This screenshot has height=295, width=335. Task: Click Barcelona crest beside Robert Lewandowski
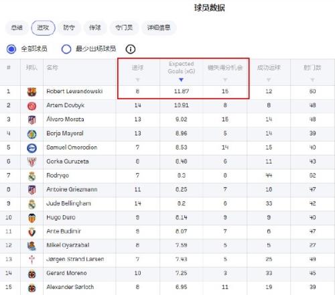(31, 92)
